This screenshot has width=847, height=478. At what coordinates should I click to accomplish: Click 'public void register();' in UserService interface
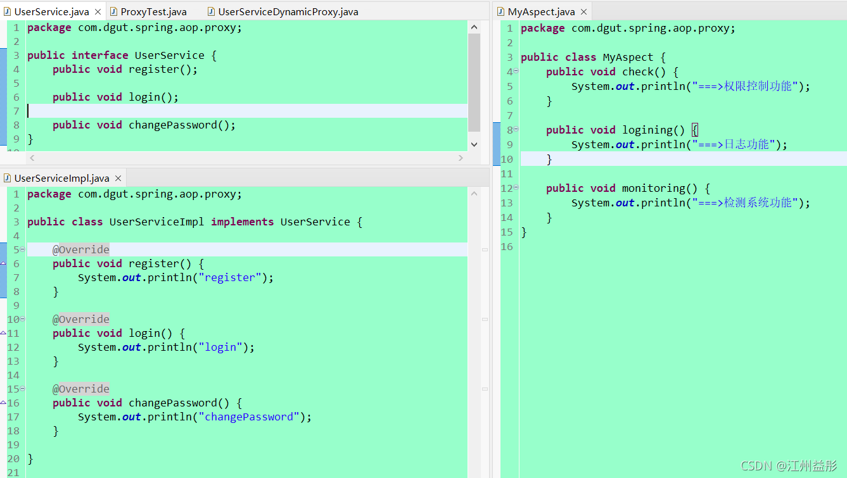tap(125, 69)
